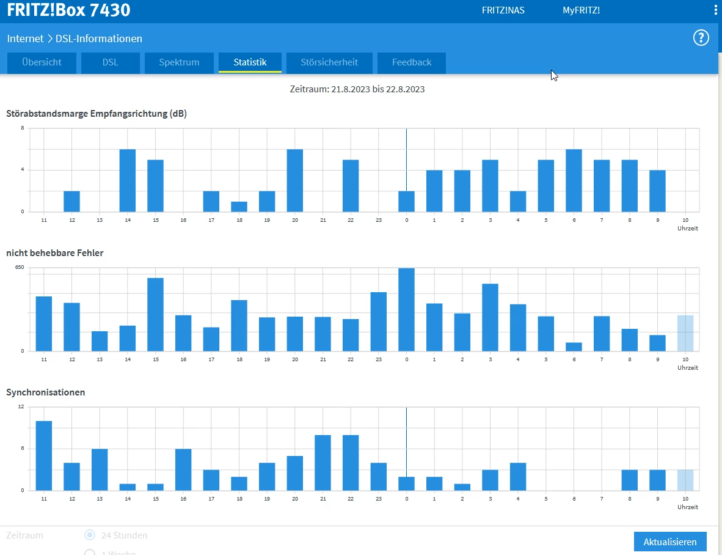Go to the Feedback tab
This screenshot has height=555, width=722.
(412, 62)
